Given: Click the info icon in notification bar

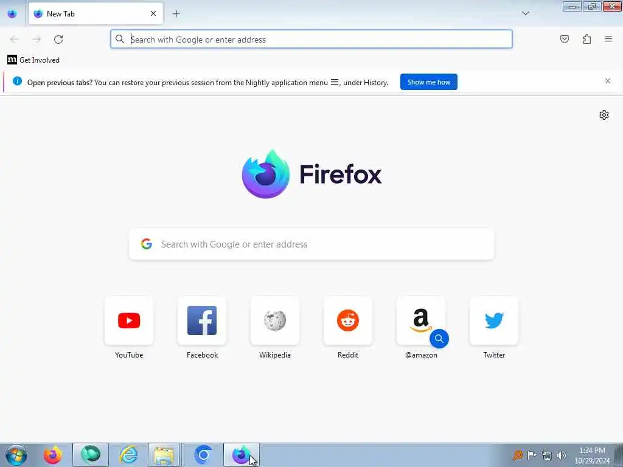Looking at the screenshot, I should (17, 81).
